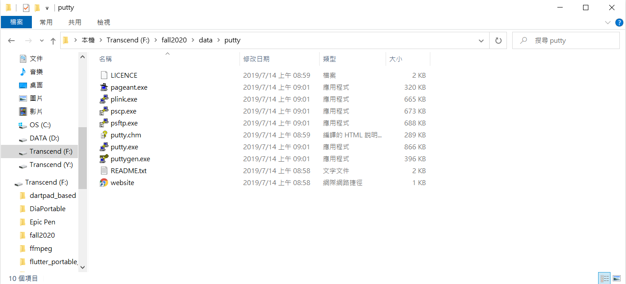
Task: Open recent locations dropdown arrow
Action: pyautogui.click(x=42, y=41)
